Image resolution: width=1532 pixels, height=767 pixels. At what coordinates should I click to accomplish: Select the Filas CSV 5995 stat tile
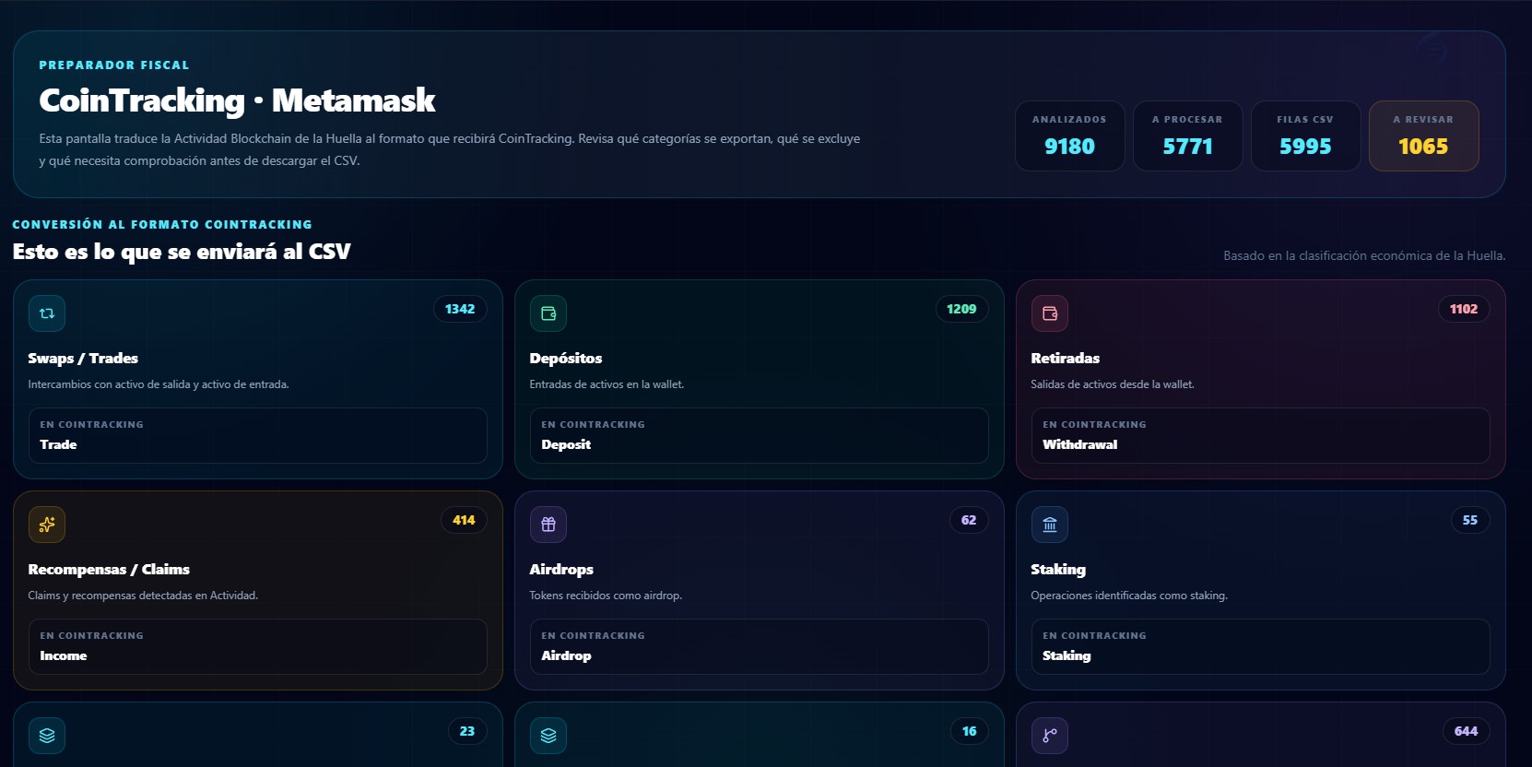[x=1305, y=136]
